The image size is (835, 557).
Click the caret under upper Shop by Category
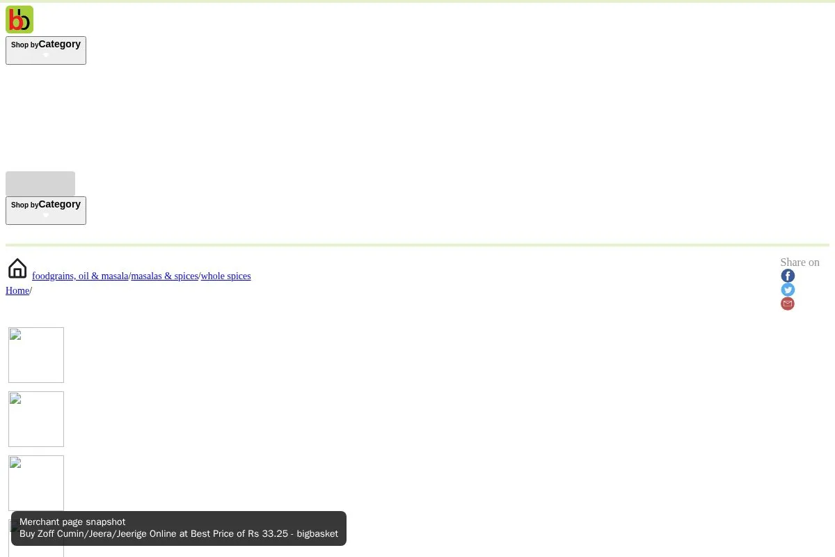(46, 55)
